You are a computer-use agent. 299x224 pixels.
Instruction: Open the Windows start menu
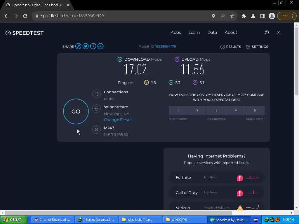14,220
